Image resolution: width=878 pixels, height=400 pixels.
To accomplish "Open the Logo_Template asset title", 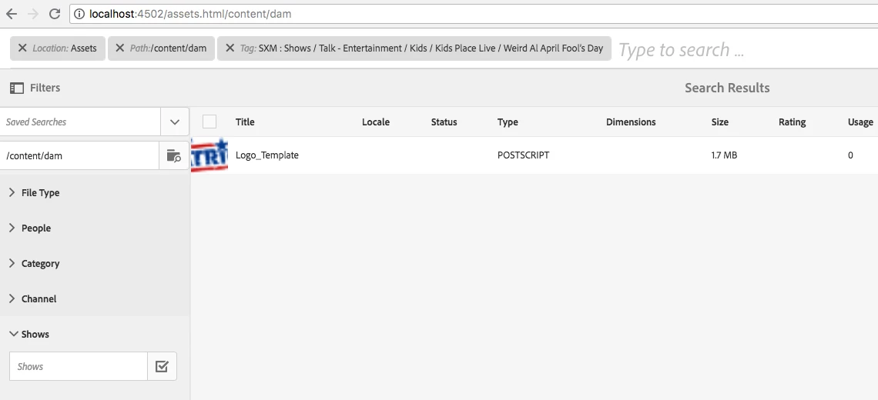I will click(x=267, y=155).
